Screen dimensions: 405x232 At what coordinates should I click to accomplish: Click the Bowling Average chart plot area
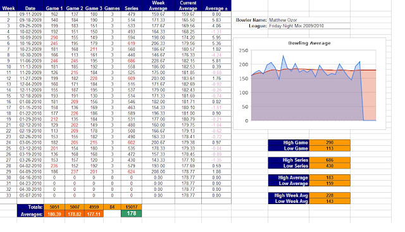click(x=314, y=86)
